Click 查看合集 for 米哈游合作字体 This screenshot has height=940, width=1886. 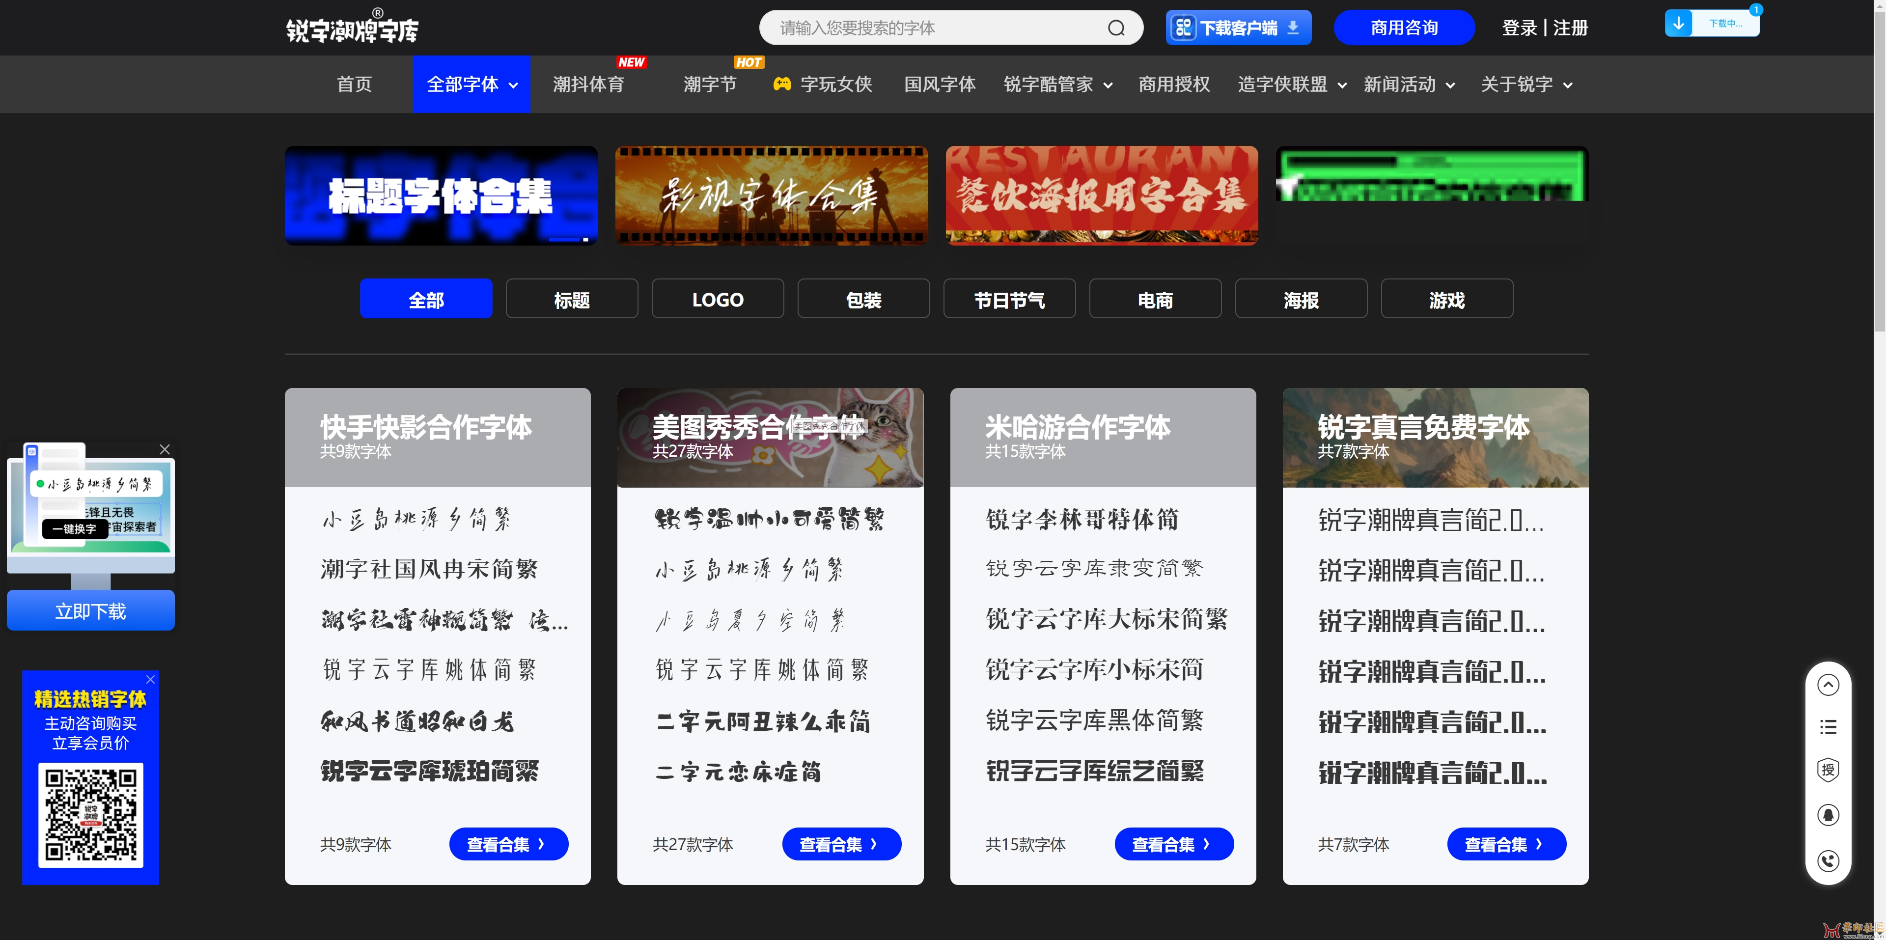point(1174,843)
